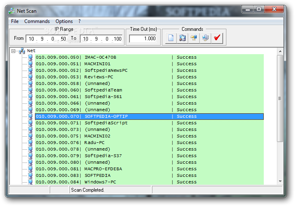Select row 010.009.000.051 MACMINI01

pos(150,64)
